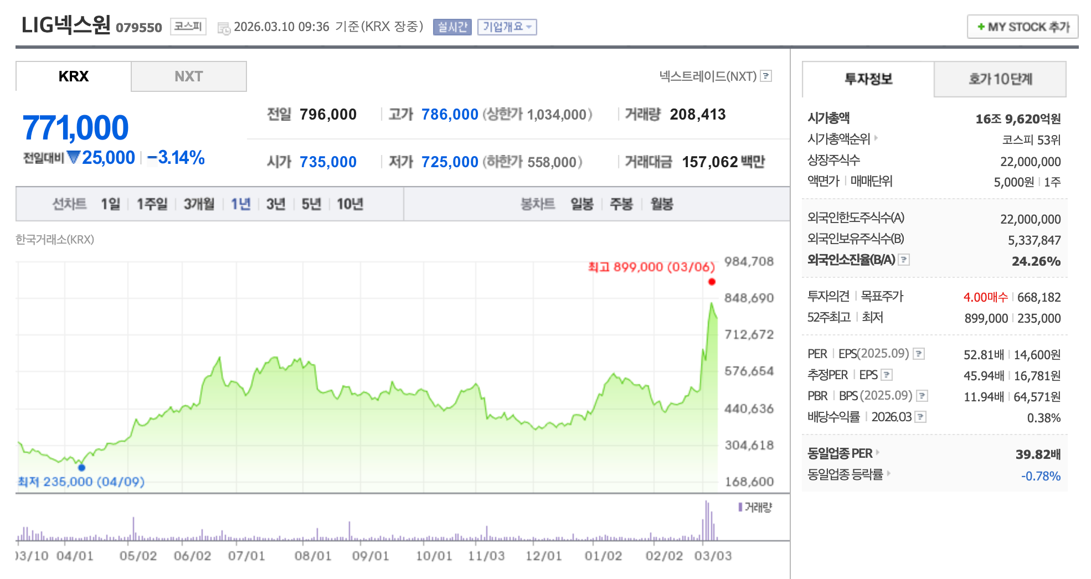Open help icon next to PBR BPS(2025.09)
The width and height of the screenshot is (1091, 579).
[922, 396]
